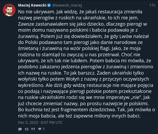
Task: Click the '8:07 PM UTC' time text
Action: (x=52, y=122)
